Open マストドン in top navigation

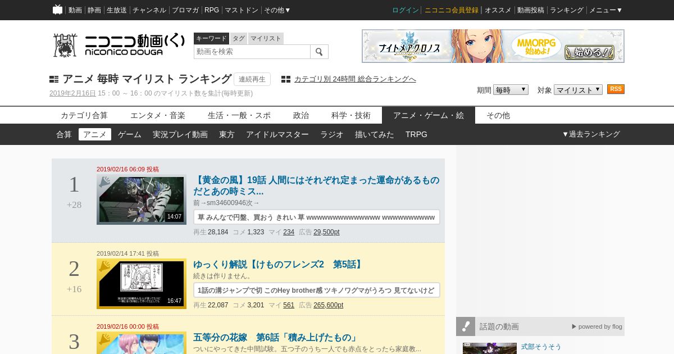(242, 10)
